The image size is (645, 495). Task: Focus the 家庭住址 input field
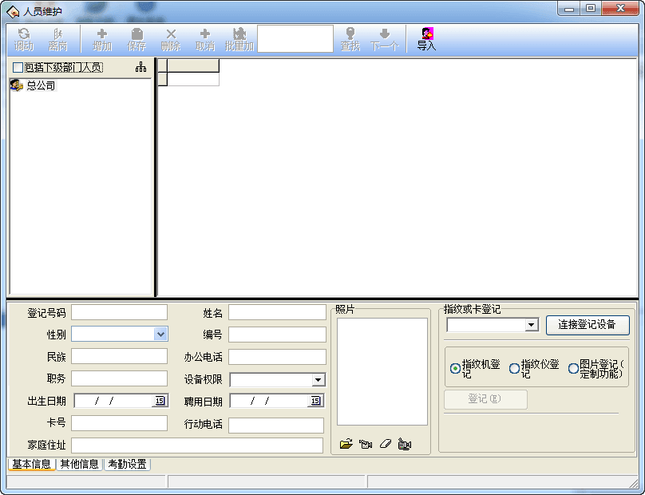coord(197,445)
